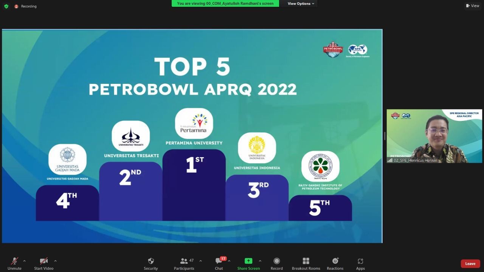
Task: Select Henricus Herwin's video thumbnail
Action: coord(434,136)
